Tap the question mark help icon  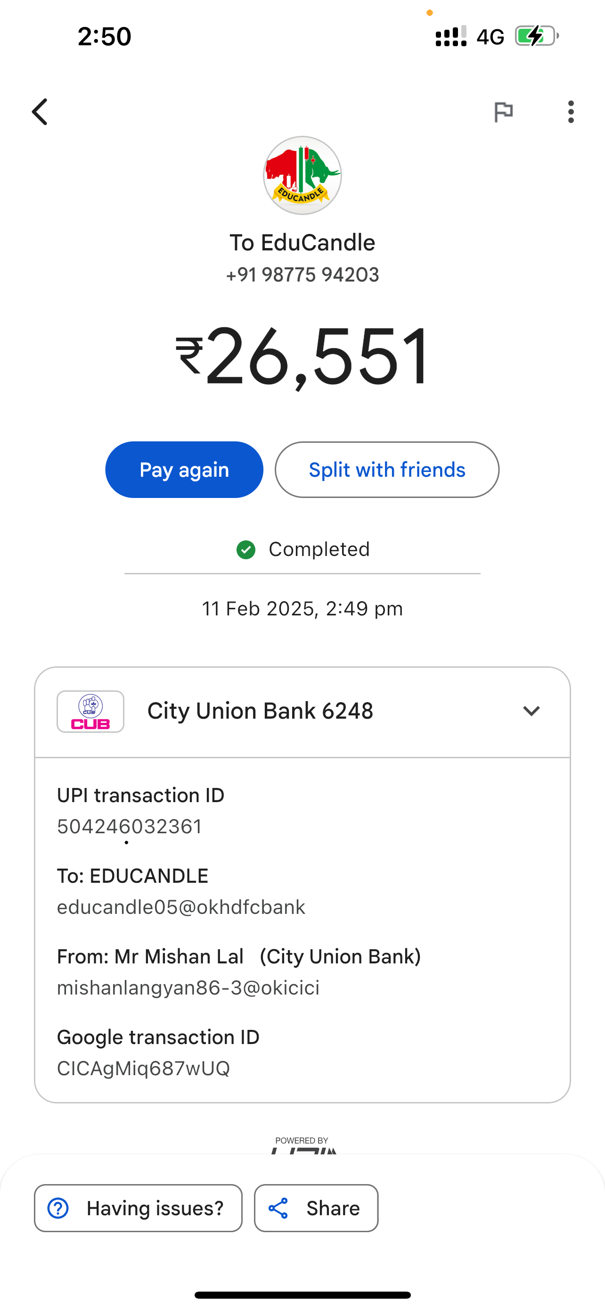(58, 1208)
